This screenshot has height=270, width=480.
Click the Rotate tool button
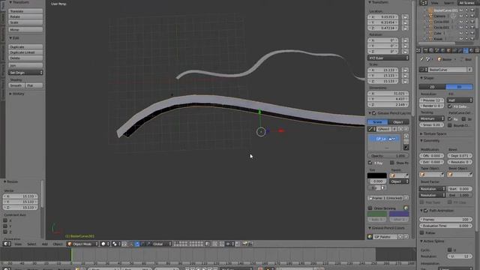tap(25, 16)
